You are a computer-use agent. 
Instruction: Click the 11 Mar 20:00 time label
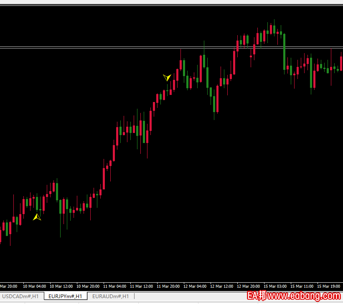[168, 286]
